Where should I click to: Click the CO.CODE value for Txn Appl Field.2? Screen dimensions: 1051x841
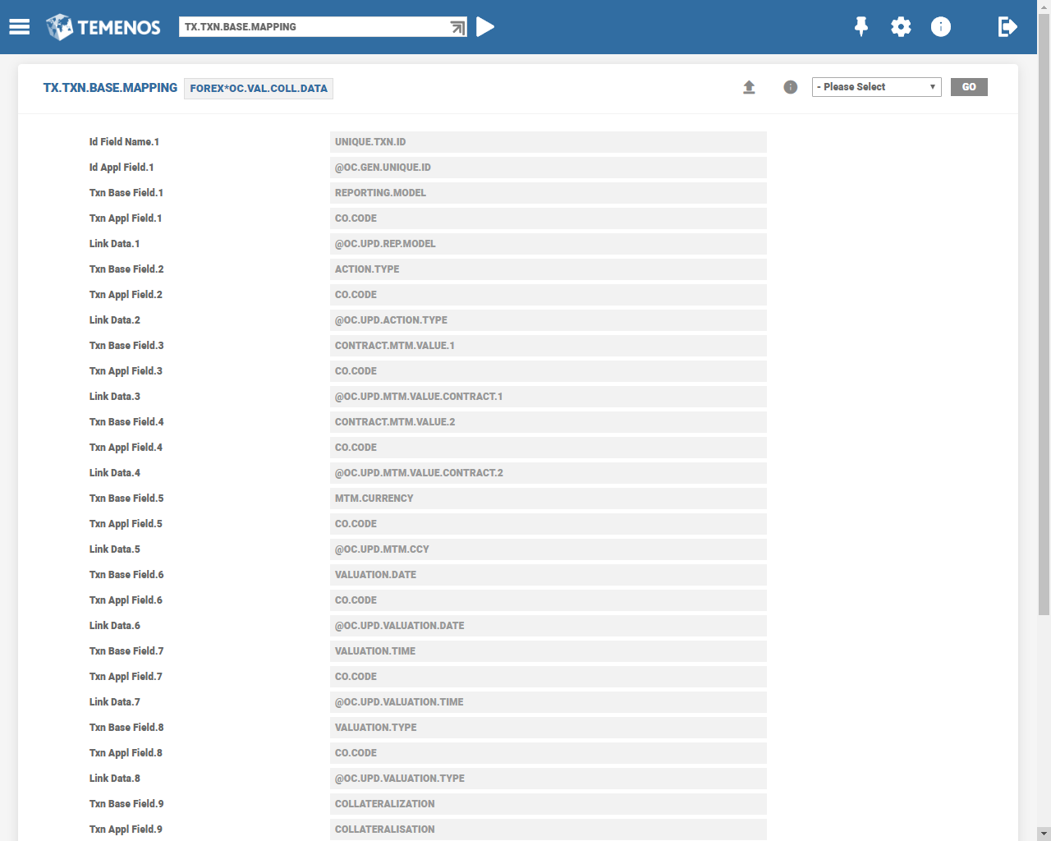[x=548, y=295]
